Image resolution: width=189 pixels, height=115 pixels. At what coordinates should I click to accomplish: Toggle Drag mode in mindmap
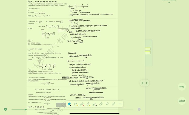click(x=182, y=87)
